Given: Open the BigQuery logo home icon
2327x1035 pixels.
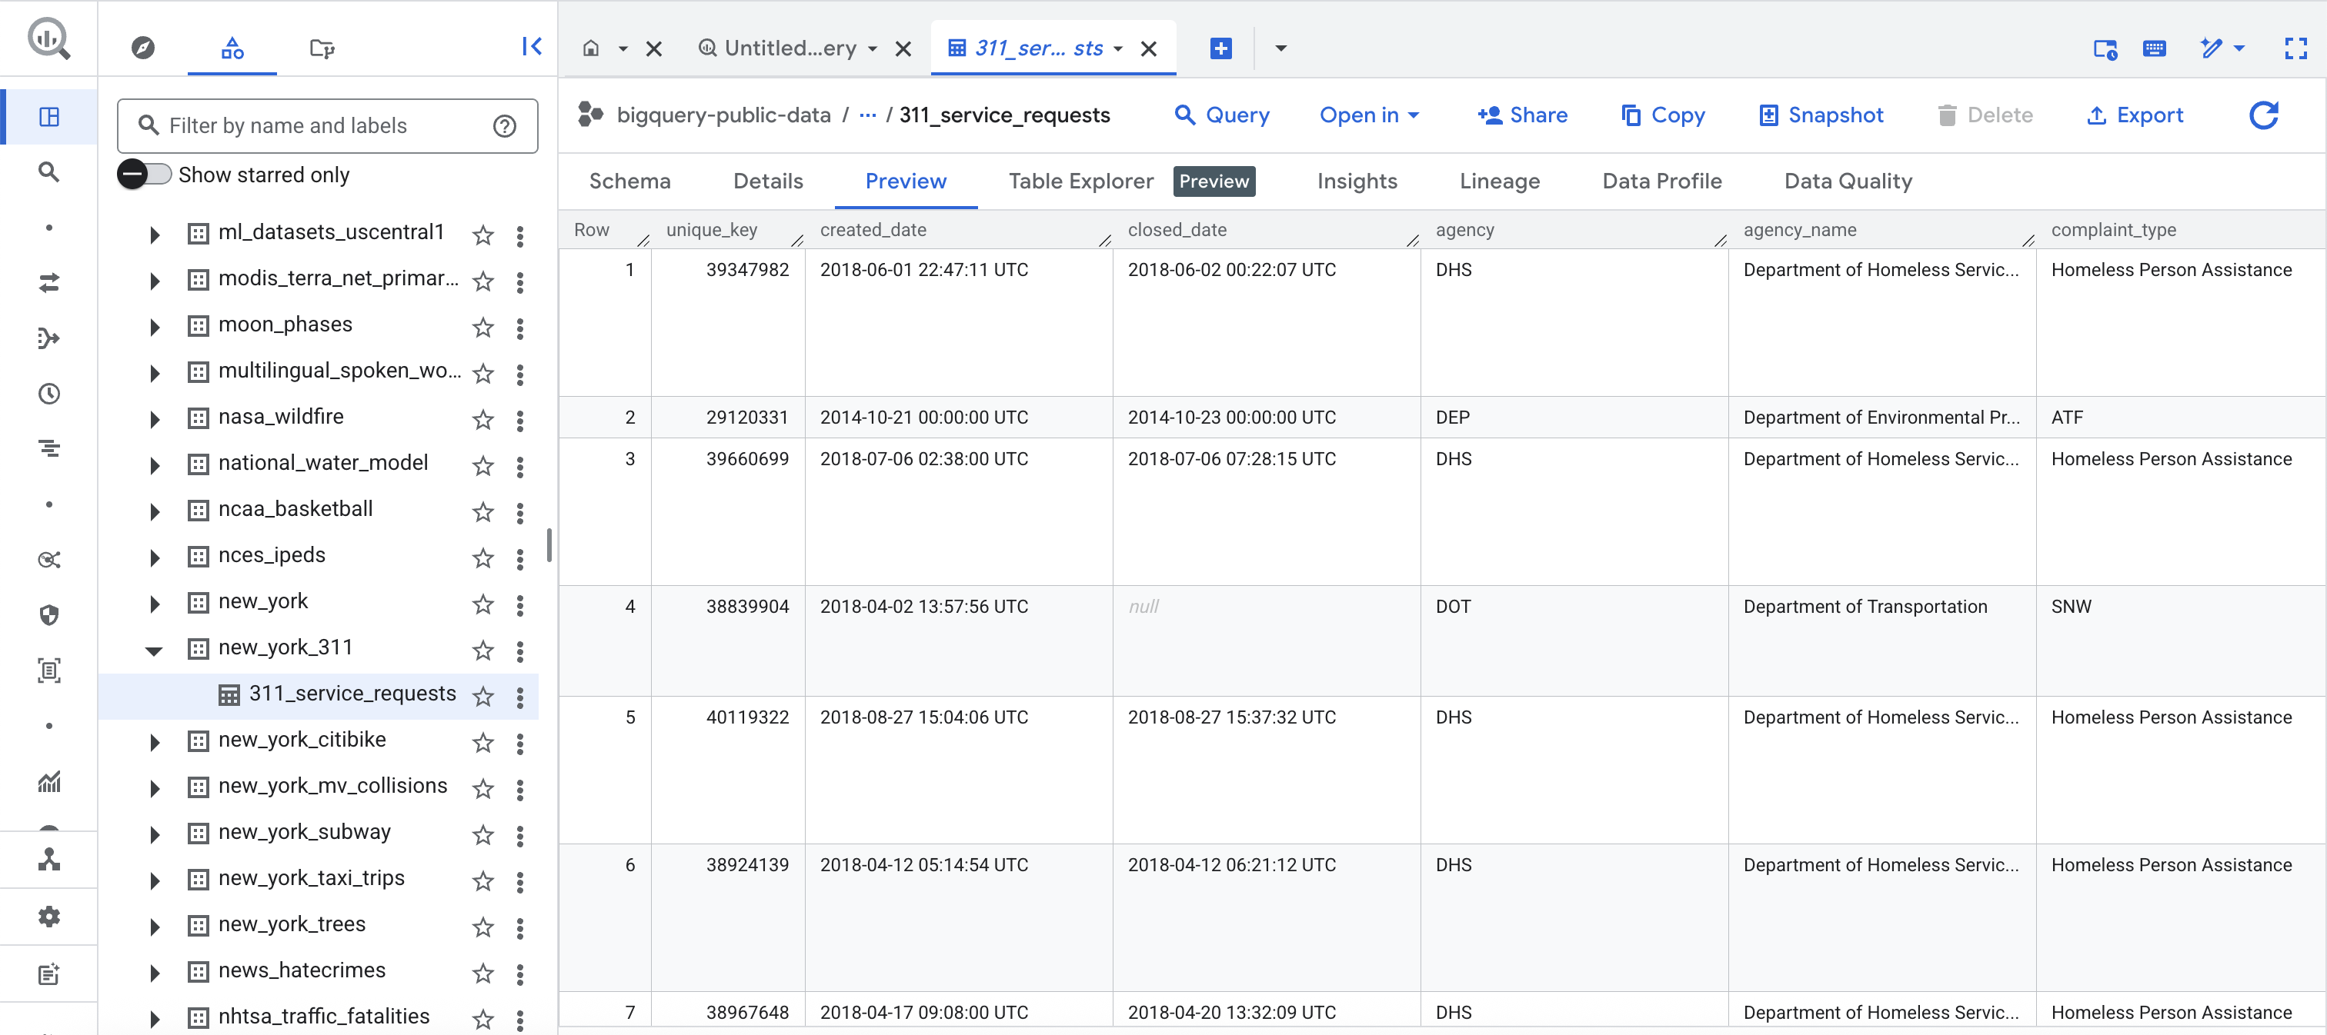Looking at the screenshot, I should coord(48,40).
